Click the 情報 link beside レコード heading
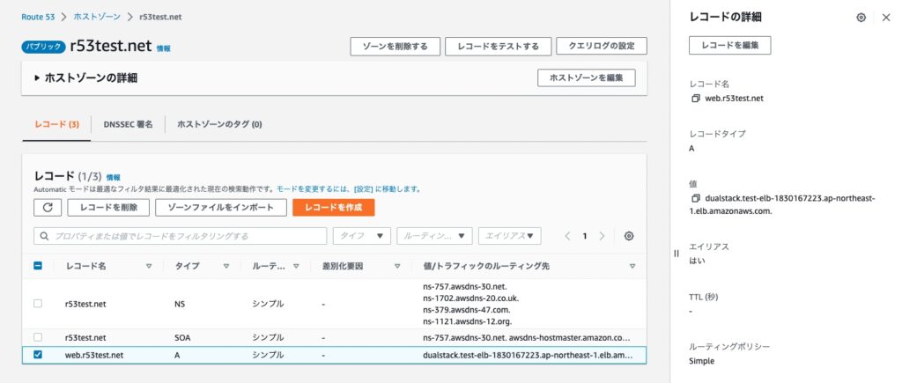902x383 pixels. (x=114, y=178)
